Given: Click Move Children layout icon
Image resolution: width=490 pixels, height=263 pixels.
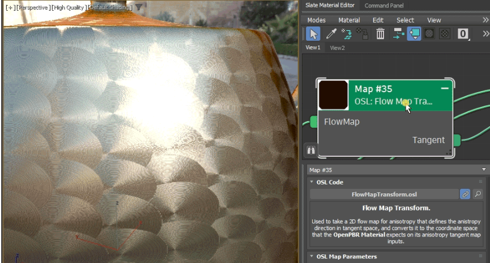Looking at the screenshot, I should (398, 34).
